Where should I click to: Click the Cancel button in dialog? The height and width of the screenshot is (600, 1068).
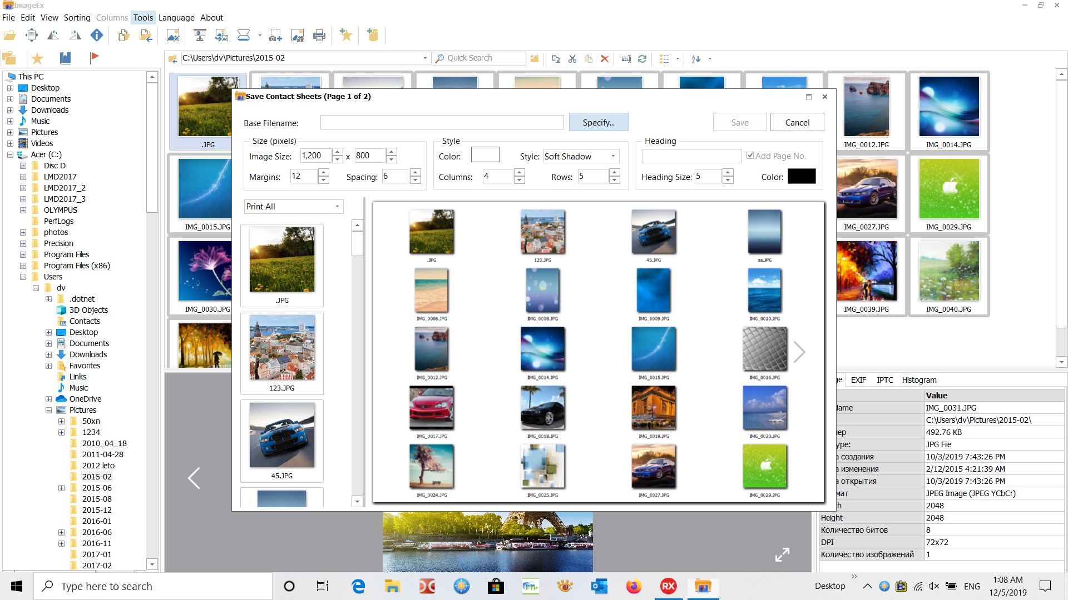tap(797, 122)
